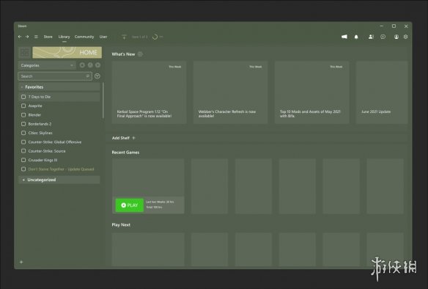
Task: Open settings via the gear icon
Action: [406, 37]
